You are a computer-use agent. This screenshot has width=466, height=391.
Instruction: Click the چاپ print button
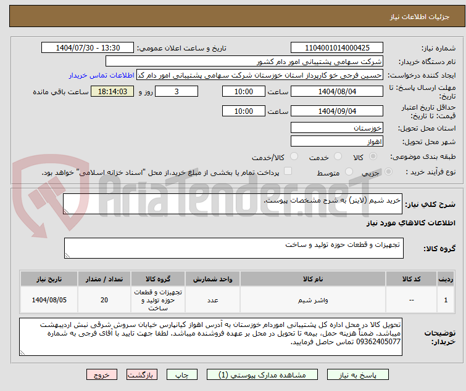pos(182,375)
